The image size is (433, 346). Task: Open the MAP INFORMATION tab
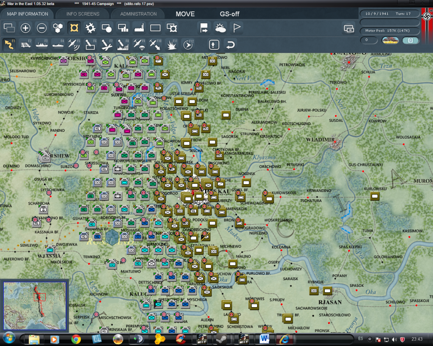click(27, 14)
